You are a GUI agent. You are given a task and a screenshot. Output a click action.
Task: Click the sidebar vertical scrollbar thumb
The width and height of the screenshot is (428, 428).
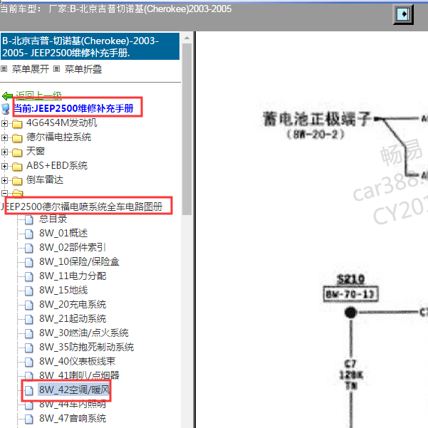[x=187, y=129]
